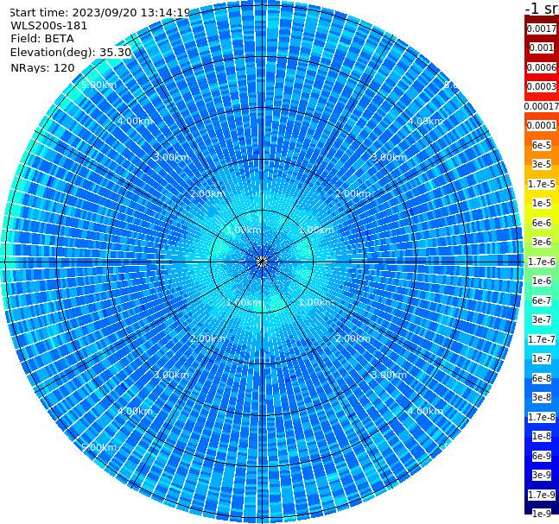Select the WLS200s-181 instrument label

coord(49,26)
